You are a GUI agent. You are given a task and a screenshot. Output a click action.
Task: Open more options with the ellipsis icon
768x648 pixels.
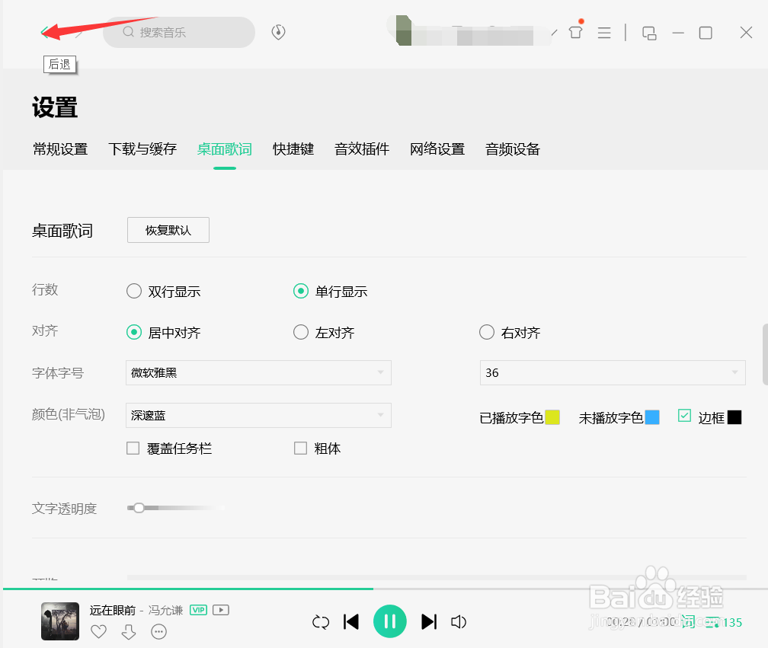tap(158, 631)
